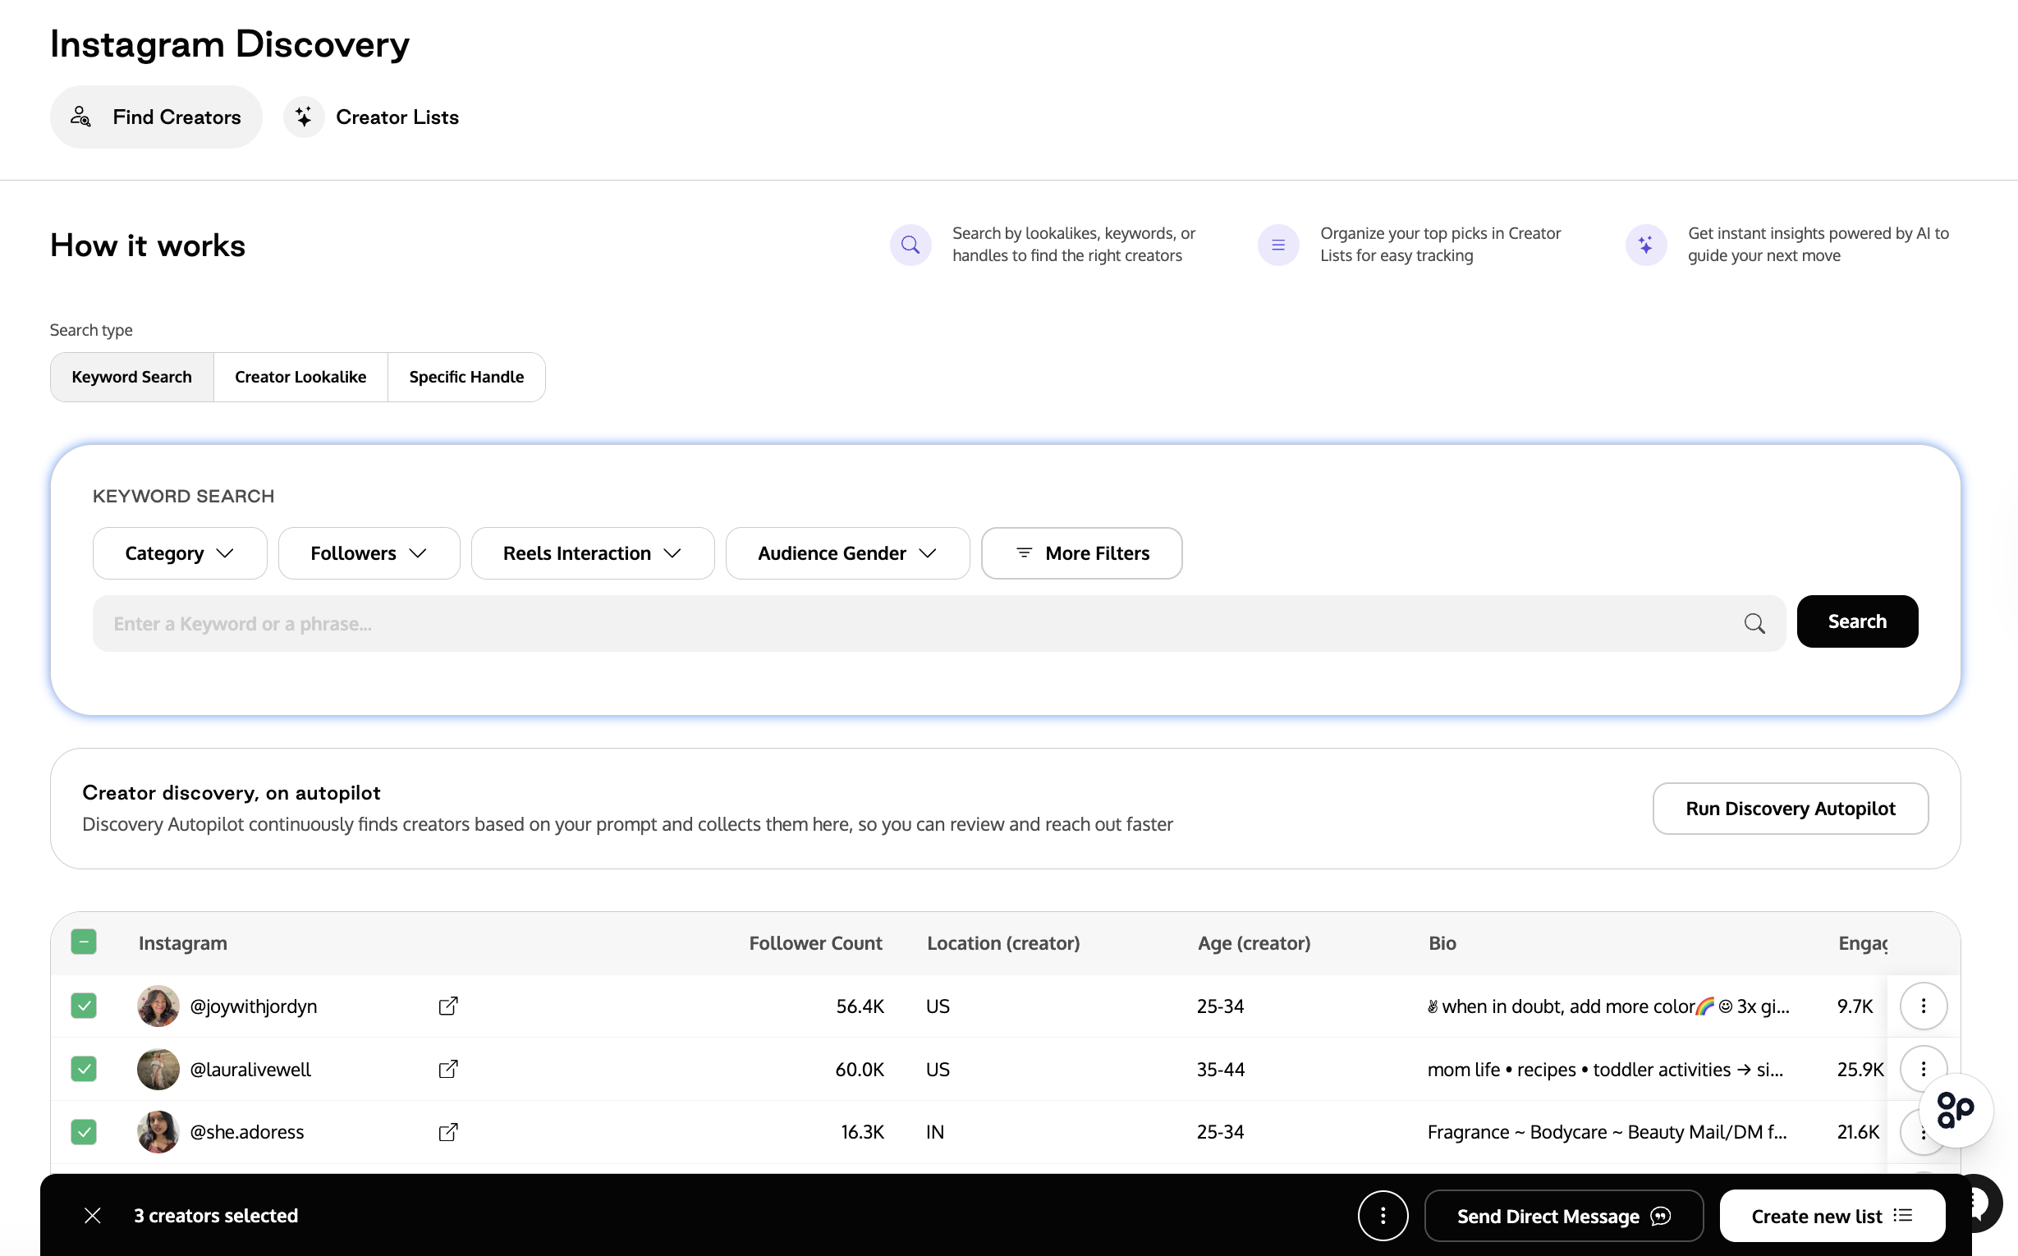This screenshot has height=1256, width=2018.
Task: Click the black Search button
Action: click(x=1857, y=621)
